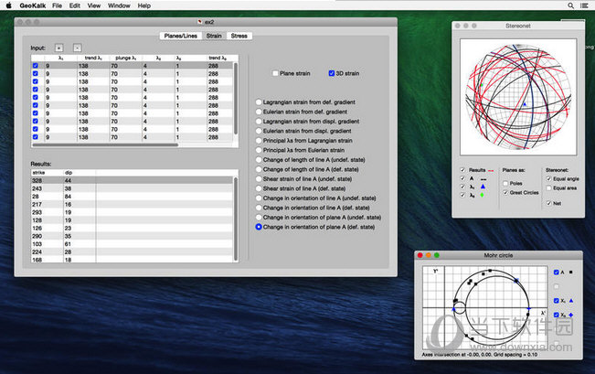Select Change in orientation of plane A (def. state)
The height and width of the screenshot is (374, 595).
coord(259,227)
